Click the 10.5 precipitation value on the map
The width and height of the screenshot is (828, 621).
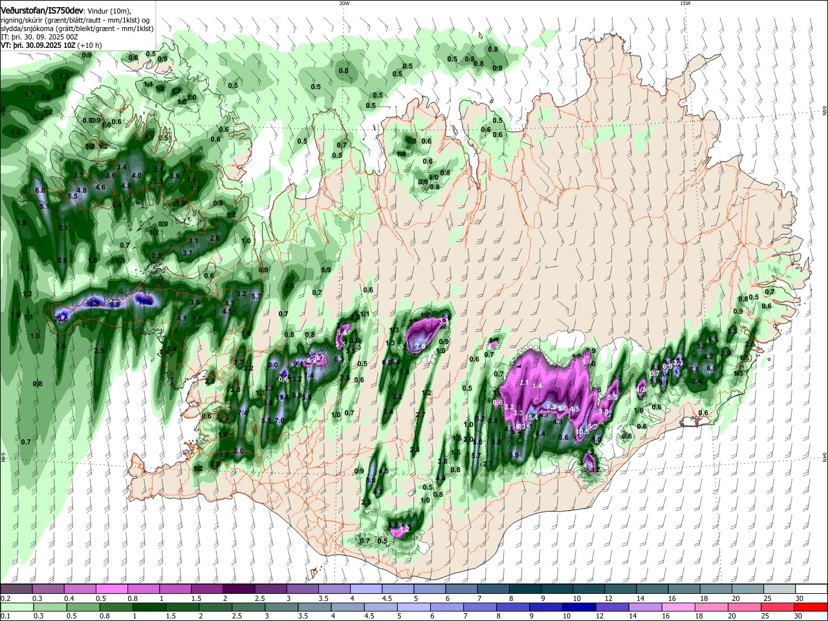pos(583,431)
